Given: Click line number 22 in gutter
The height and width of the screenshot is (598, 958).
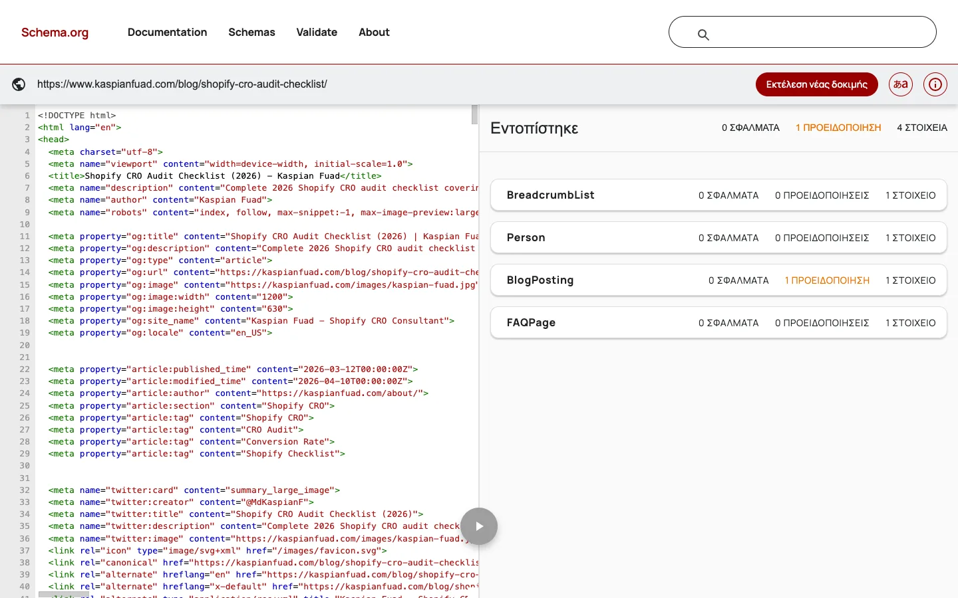Looking at the screenshot, I should [25, 369].
